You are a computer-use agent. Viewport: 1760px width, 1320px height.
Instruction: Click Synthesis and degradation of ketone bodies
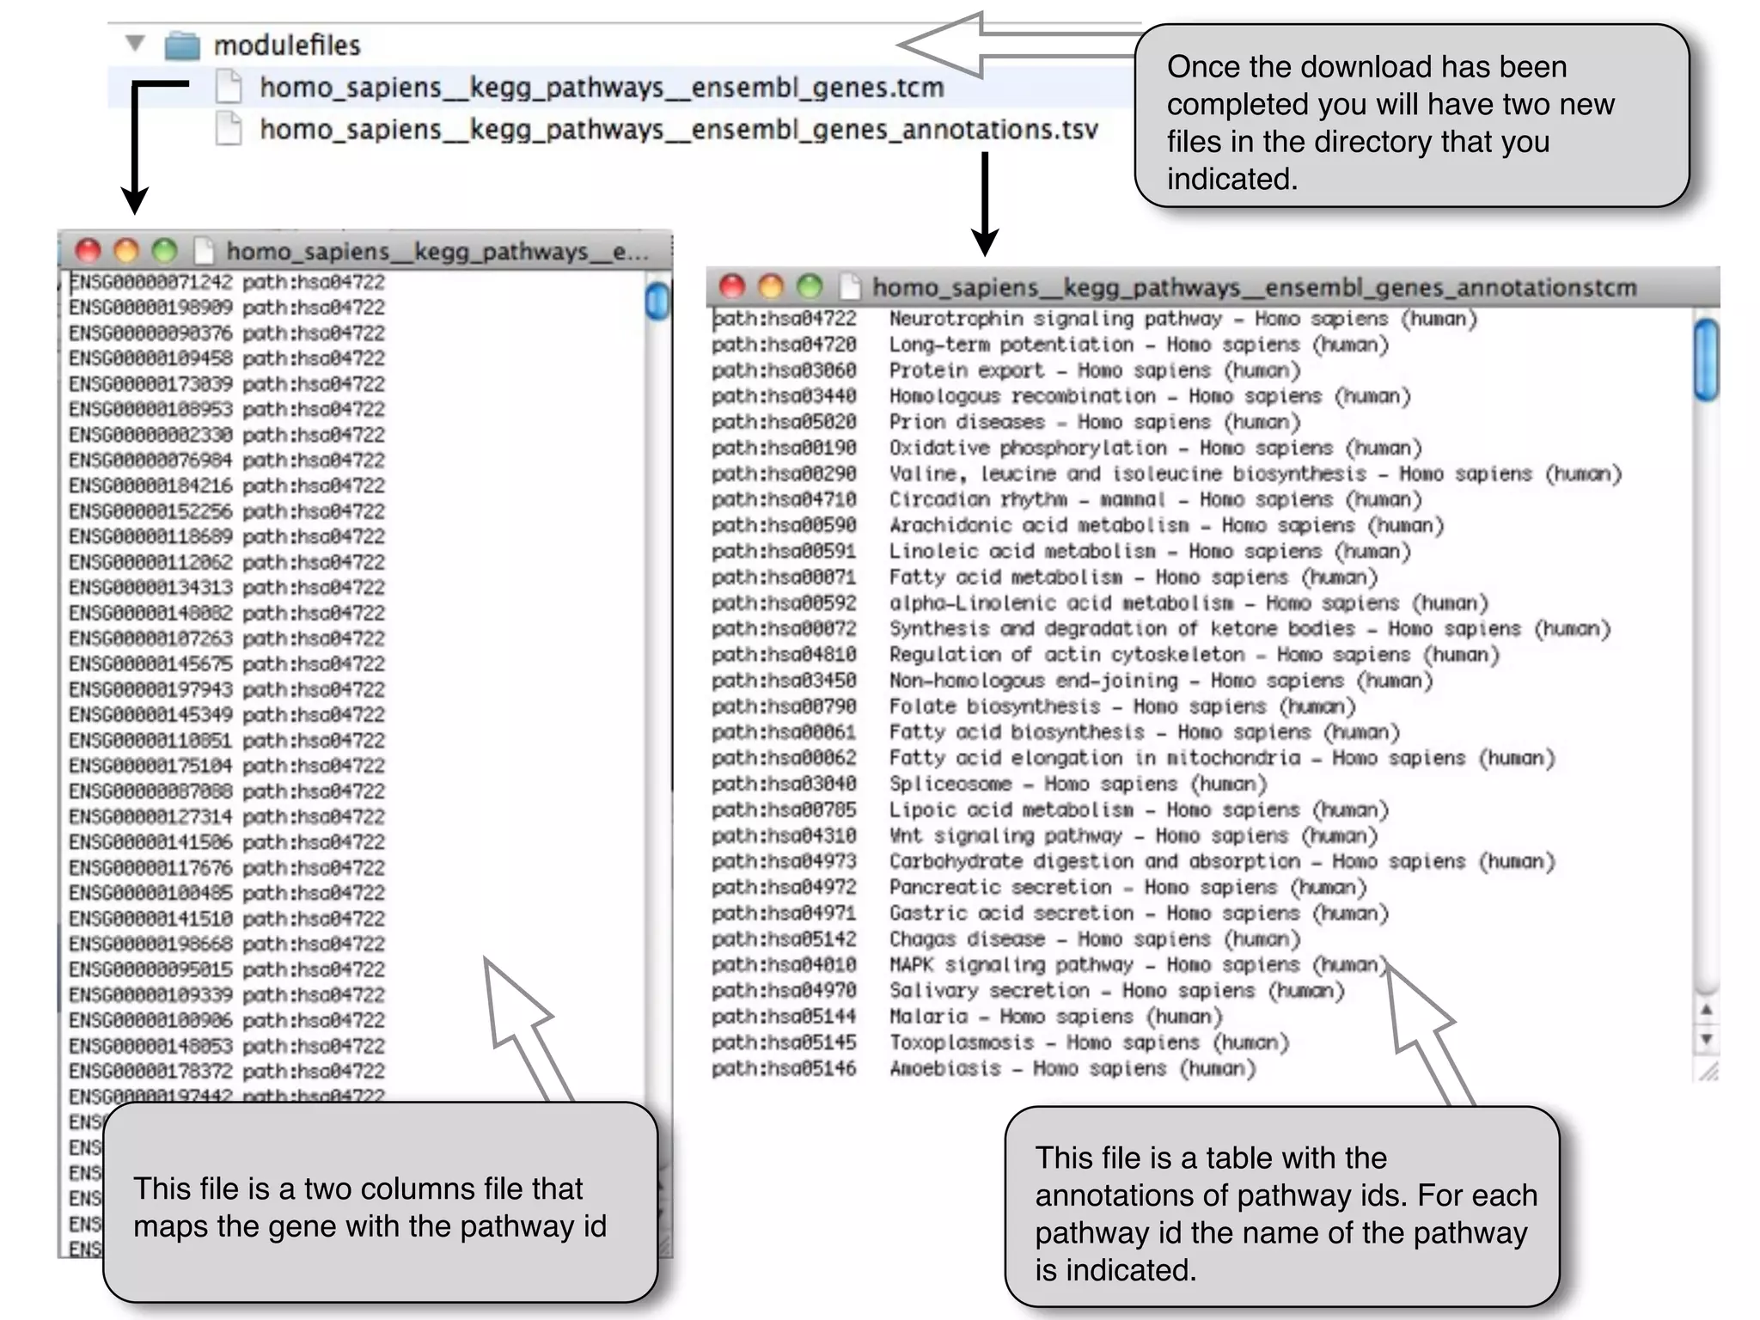coord(1161,628)
